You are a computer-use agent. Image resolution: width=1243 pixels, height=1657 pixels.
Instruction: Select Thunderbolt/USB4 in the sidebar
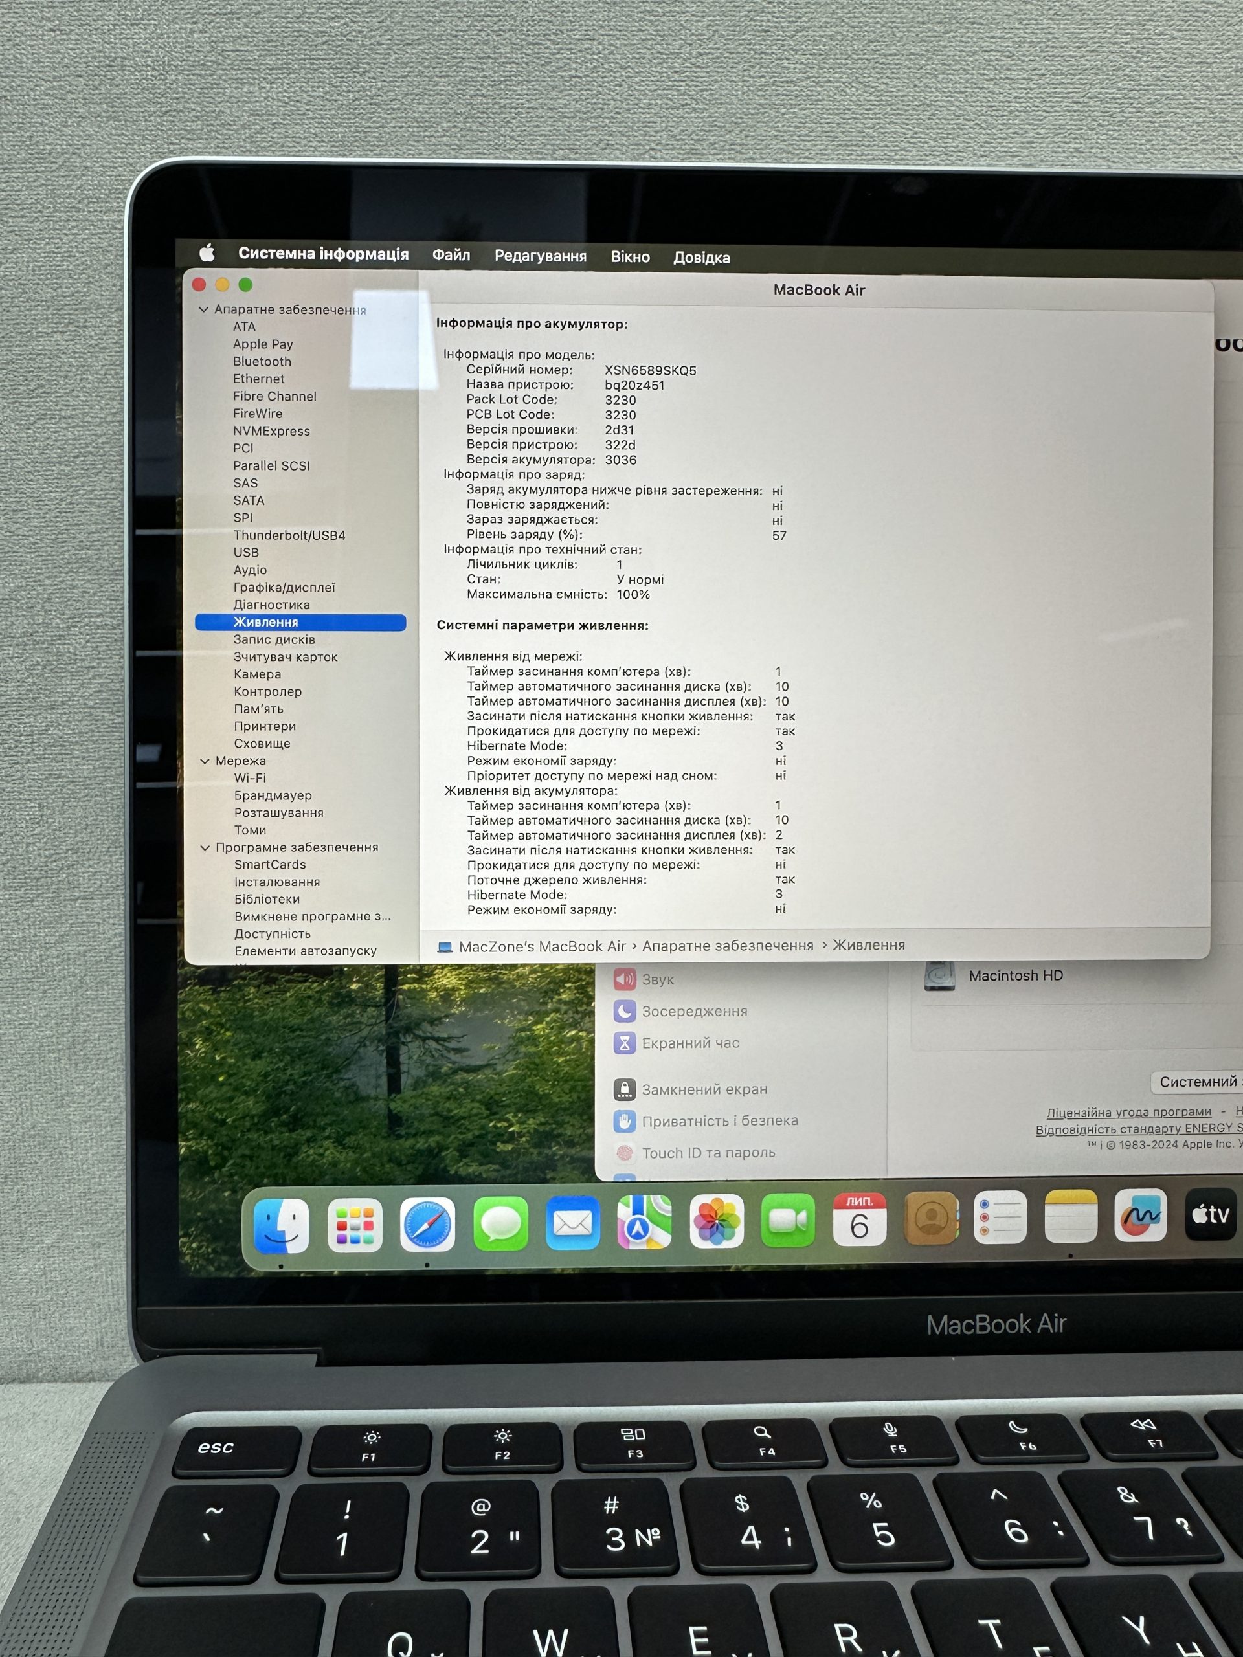289,535
